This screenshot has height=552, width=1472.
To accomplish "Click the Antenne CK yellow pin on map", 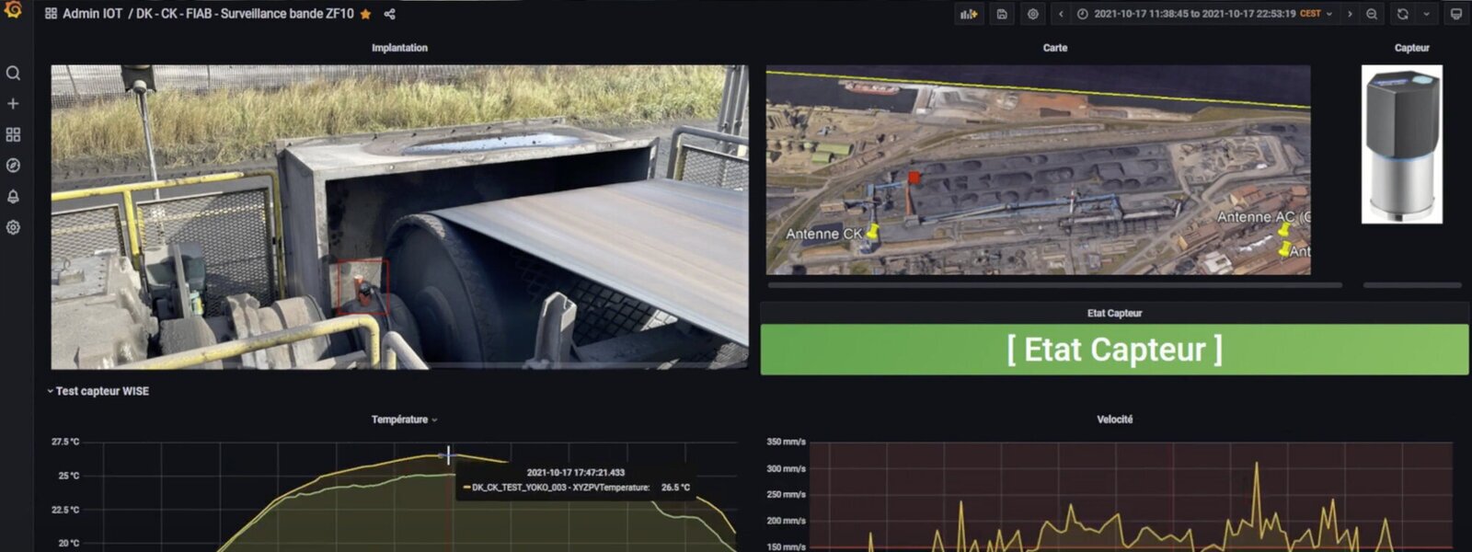I will coord(872,231).
